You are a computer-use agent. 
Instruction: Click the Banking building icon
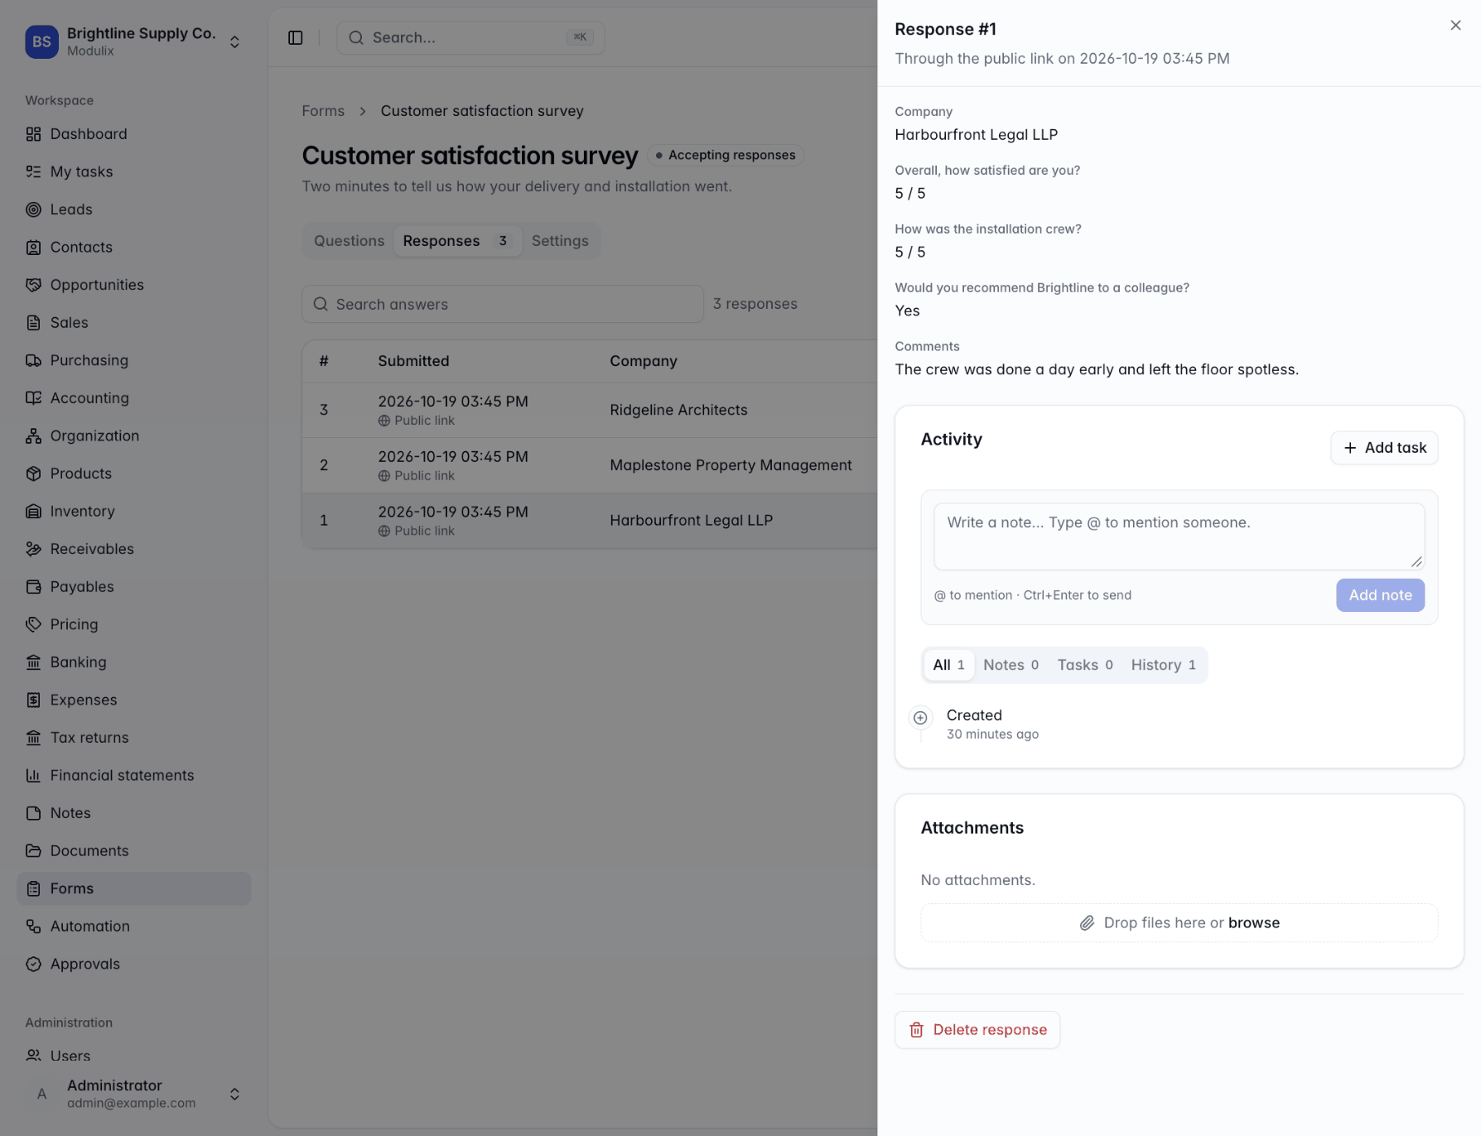(x=33, y=662)
